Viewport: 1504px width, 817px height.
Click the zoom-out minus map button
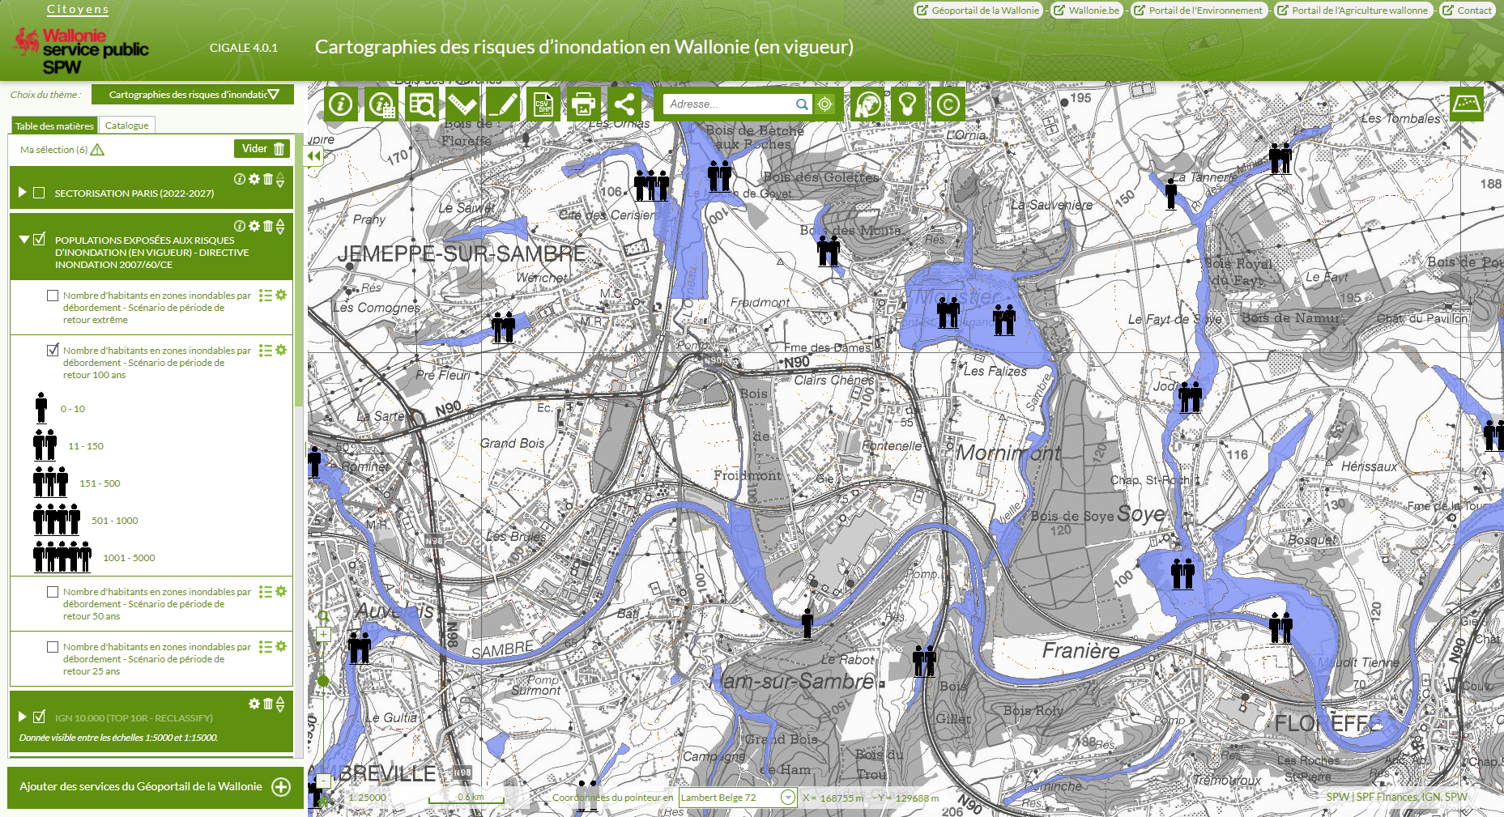click(323, 781)
